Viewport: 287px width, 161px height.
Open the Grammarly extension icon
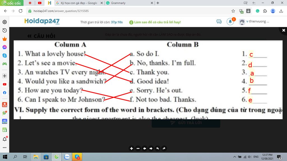click(258, 11)
